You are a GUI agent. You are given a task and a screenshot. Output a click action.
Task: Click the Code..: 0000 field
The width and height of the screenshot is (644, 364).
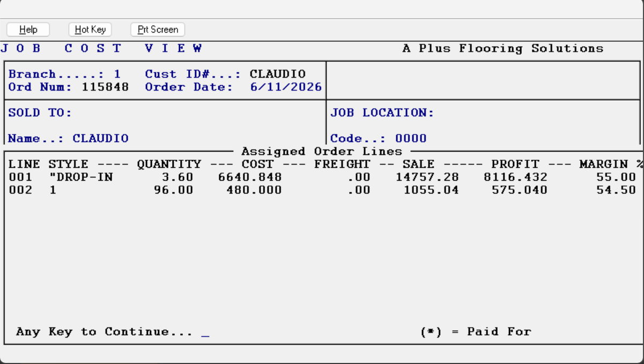(x=379, y=139)
